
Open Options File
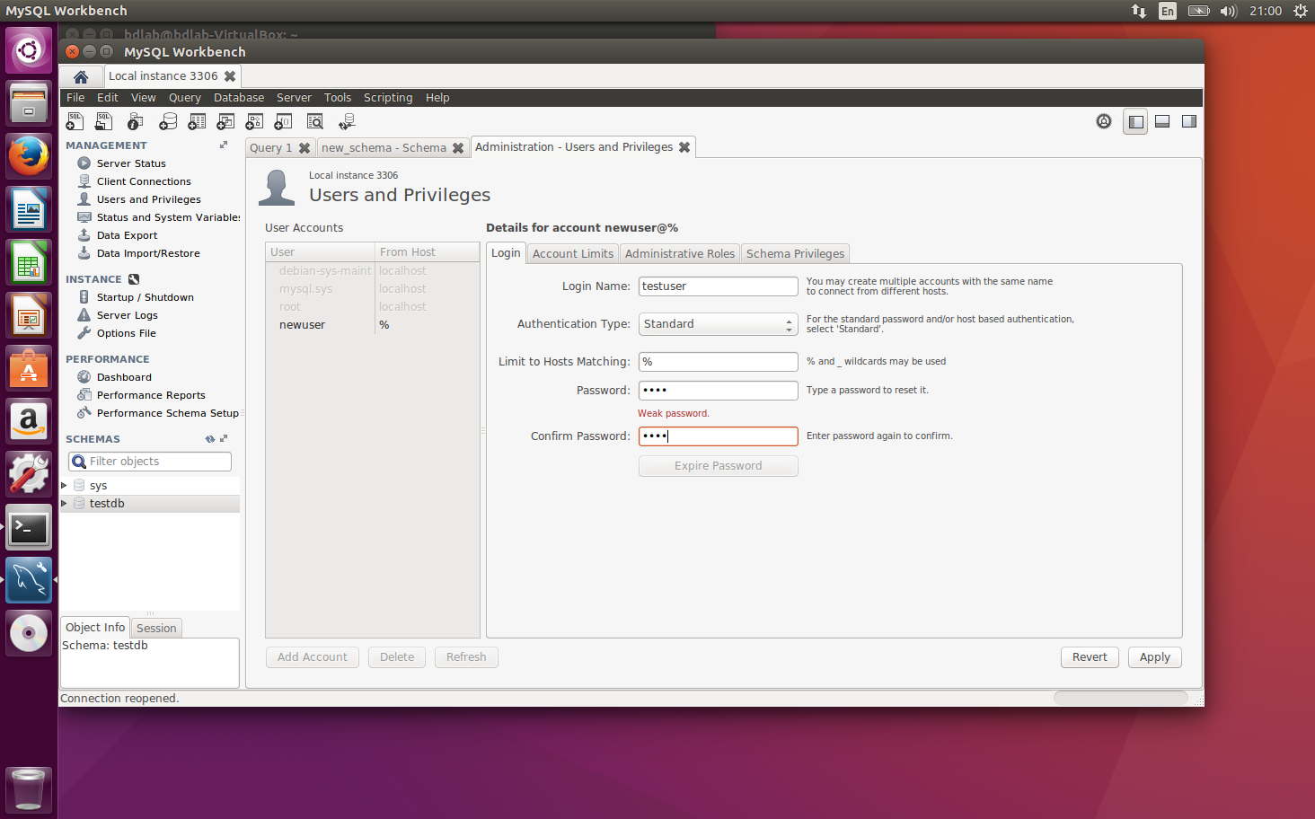[126, 333]
